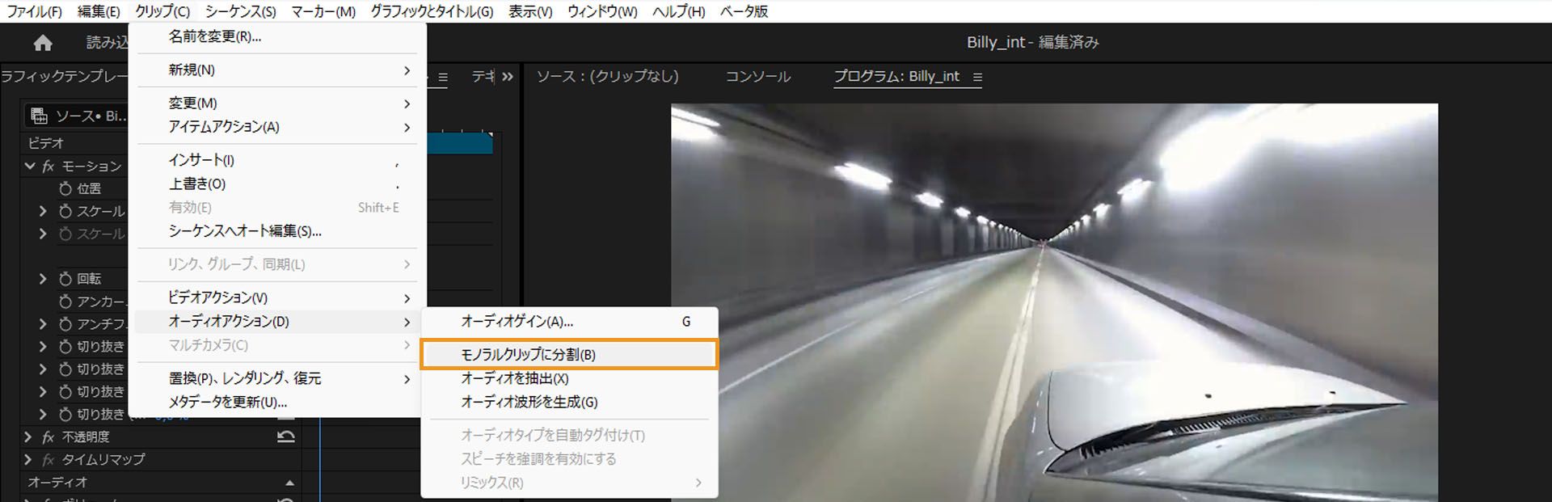Toggle the 位置 stopwatch animation icon
1552x502 pixels.
[65, 188]
